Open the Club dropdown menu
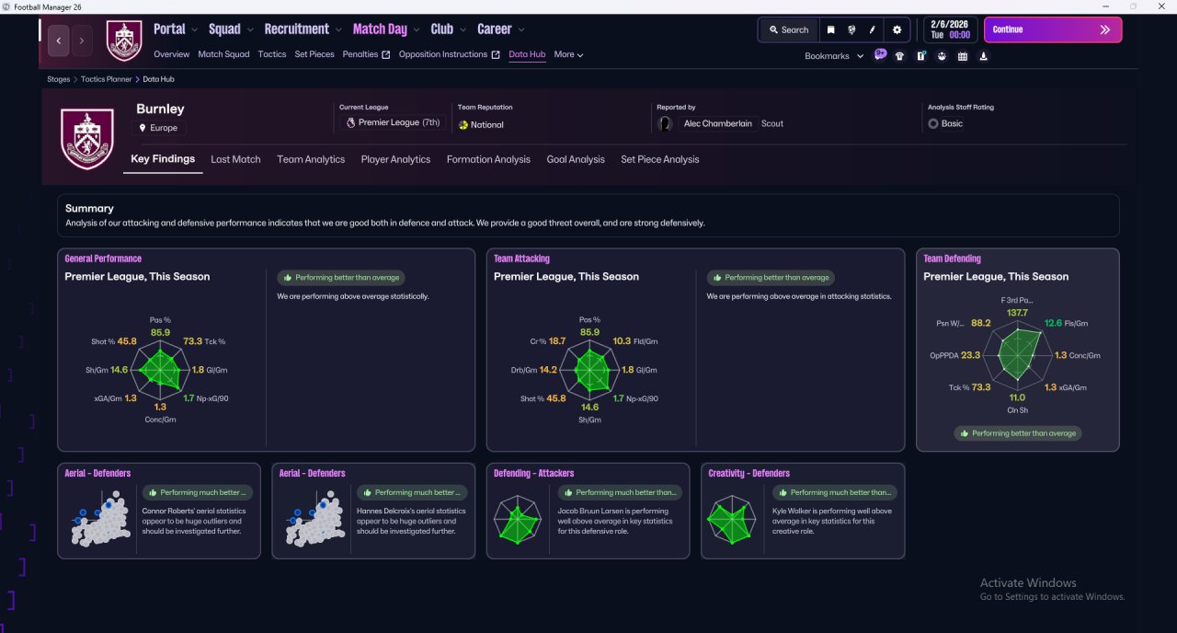 pyautogui.click(x=448, y=29)
